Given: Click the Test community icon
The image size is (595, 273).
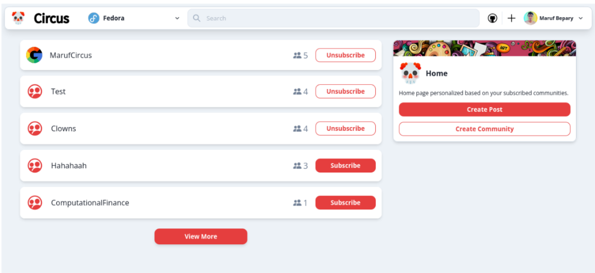Looking at the screenshot, I should tap(35, 92).
